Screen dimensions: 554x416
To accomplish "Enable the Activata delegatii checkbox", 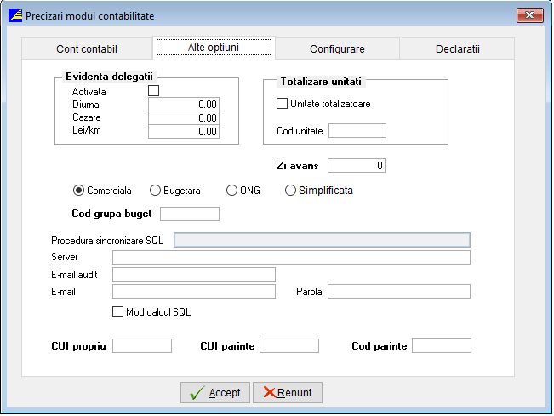I will [154, 91].
